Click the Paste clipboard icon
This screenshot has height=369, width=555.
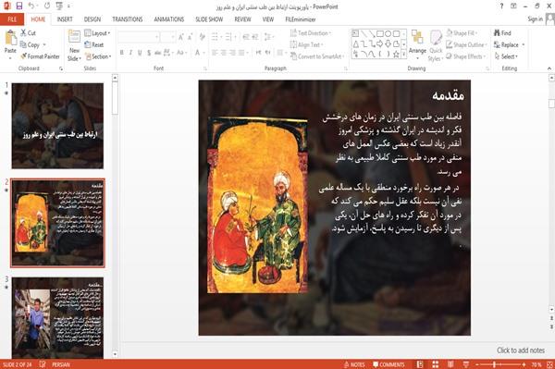point(10,38)
